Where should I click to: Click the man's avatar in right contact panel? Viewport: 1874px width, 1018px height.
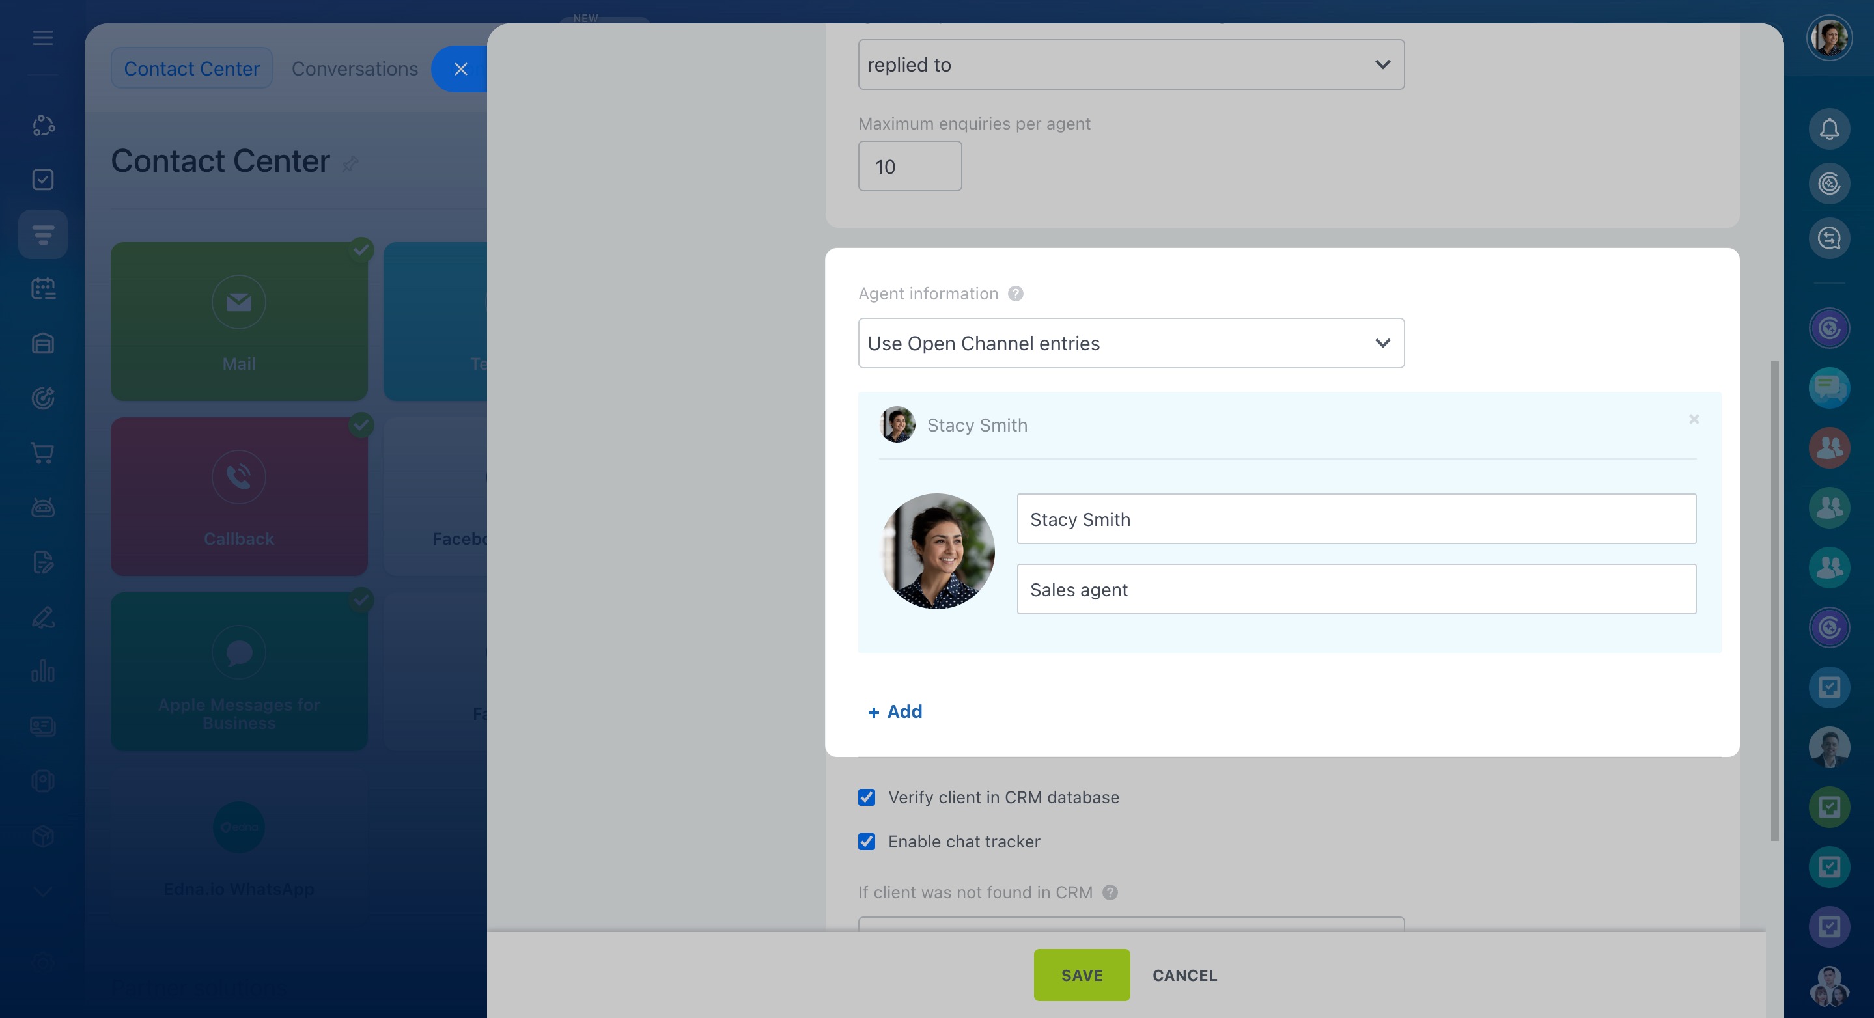tap(1829, 747)
